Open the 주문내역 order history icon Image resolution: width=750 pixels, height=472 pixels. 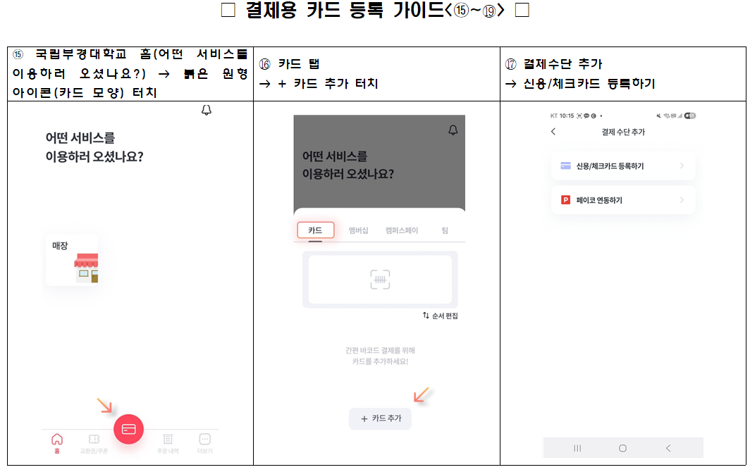click(168, 438)
